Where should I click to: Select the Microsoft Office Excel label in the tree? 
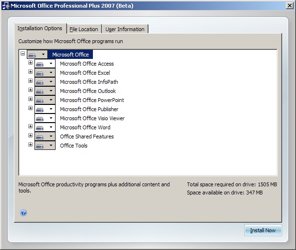tap(85, 73)
